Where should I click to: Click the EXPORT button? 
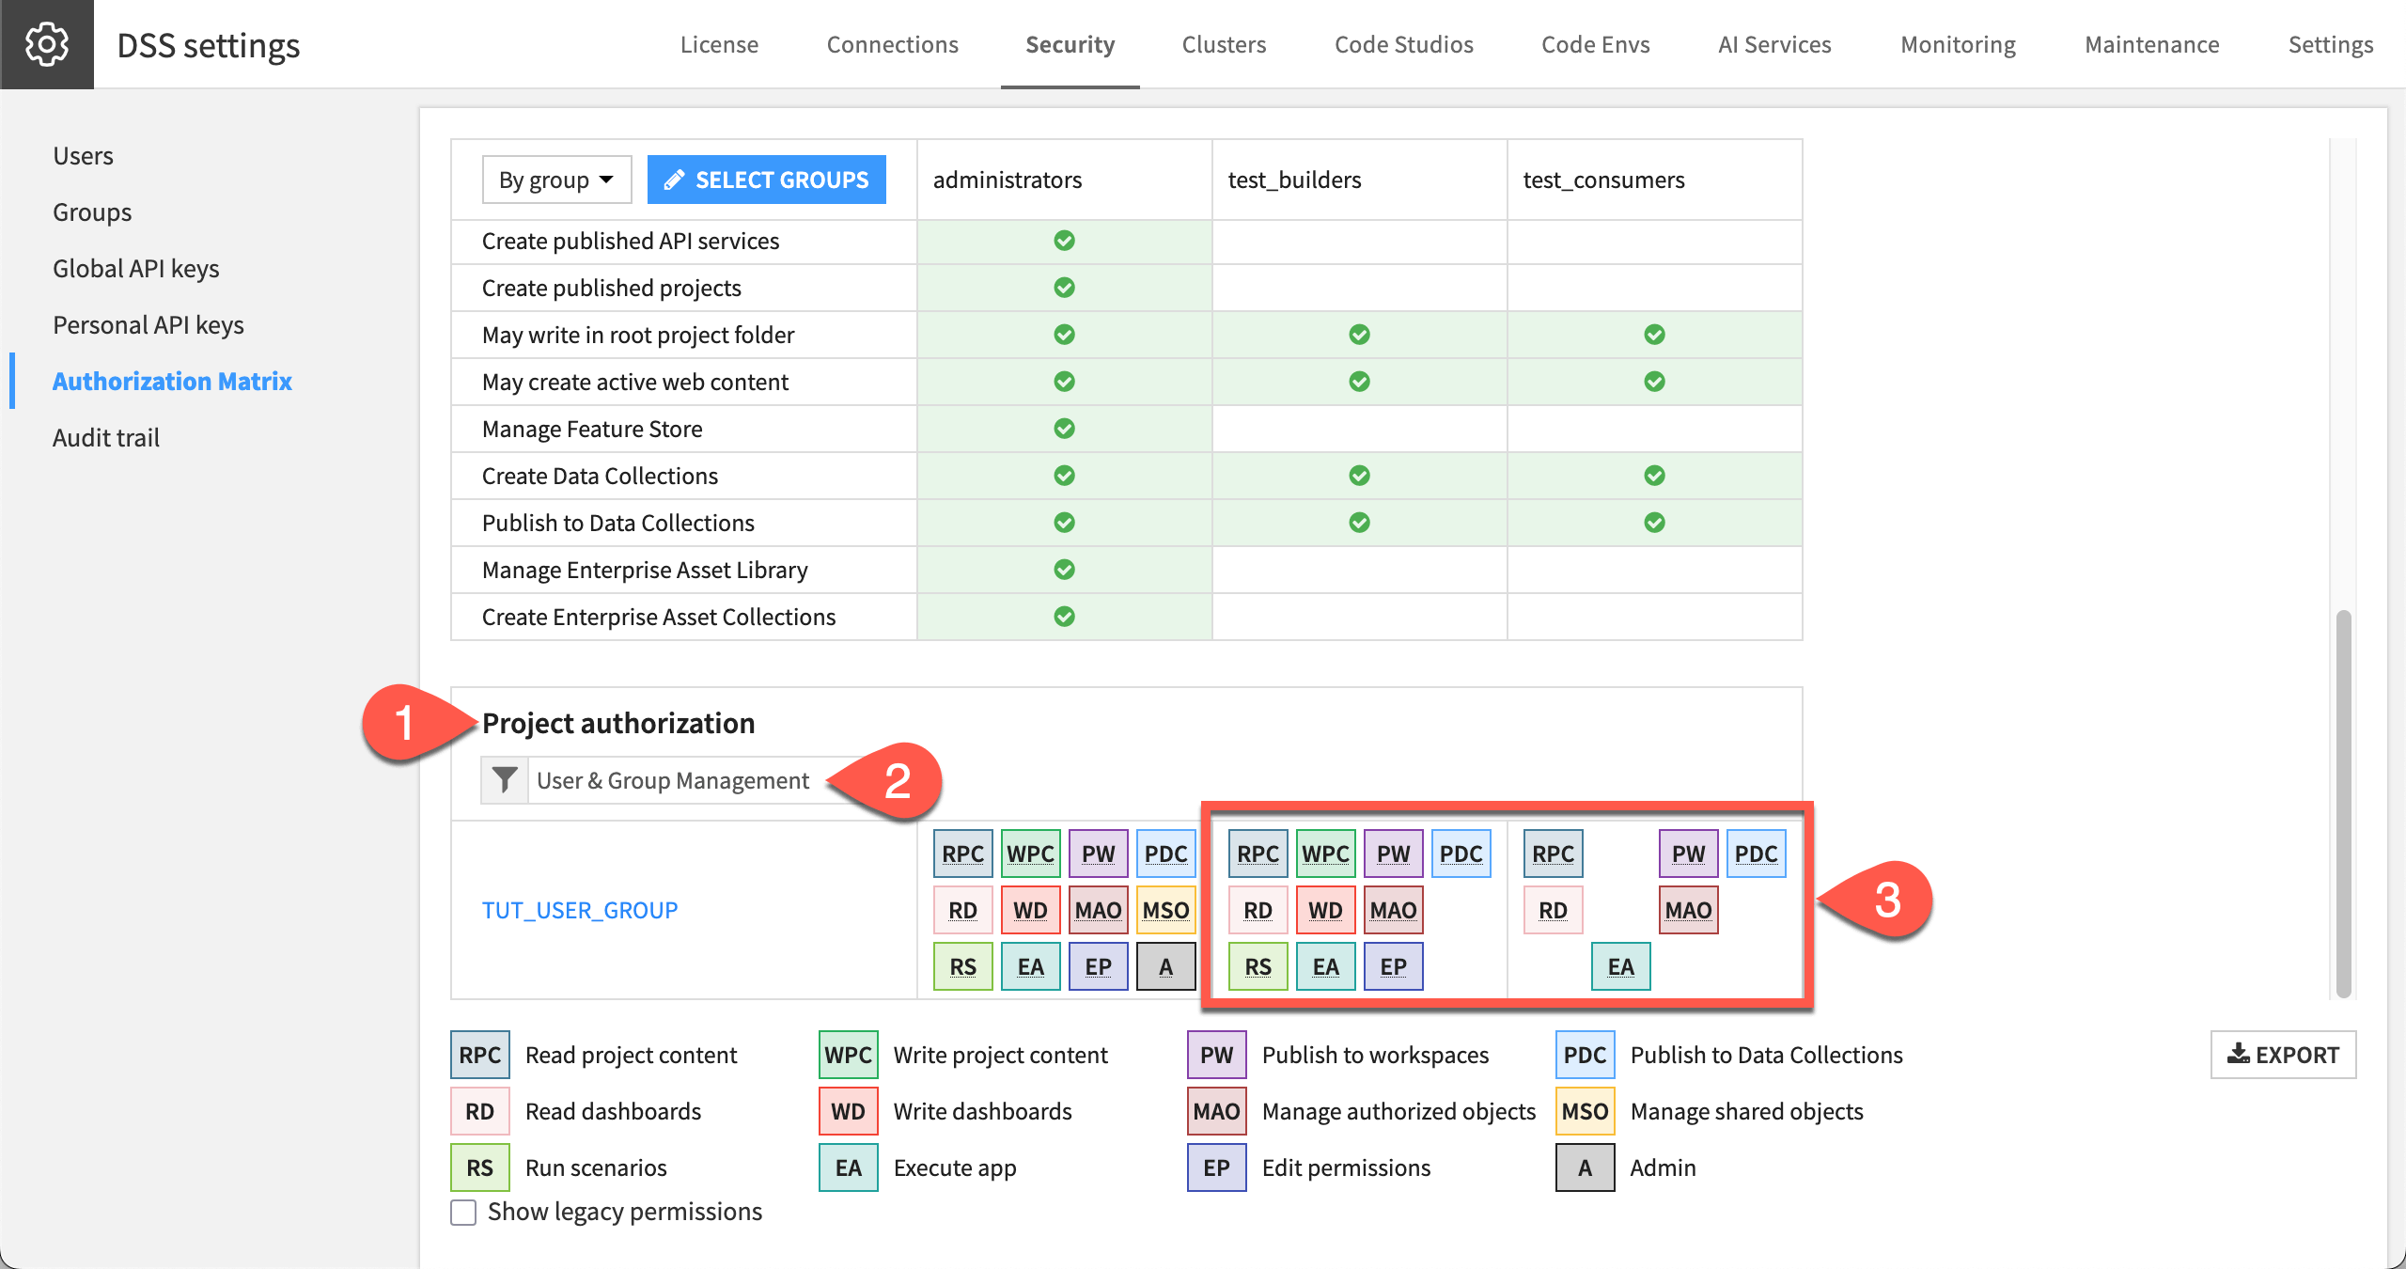pyautogui.click(x=2283, y=1055)
